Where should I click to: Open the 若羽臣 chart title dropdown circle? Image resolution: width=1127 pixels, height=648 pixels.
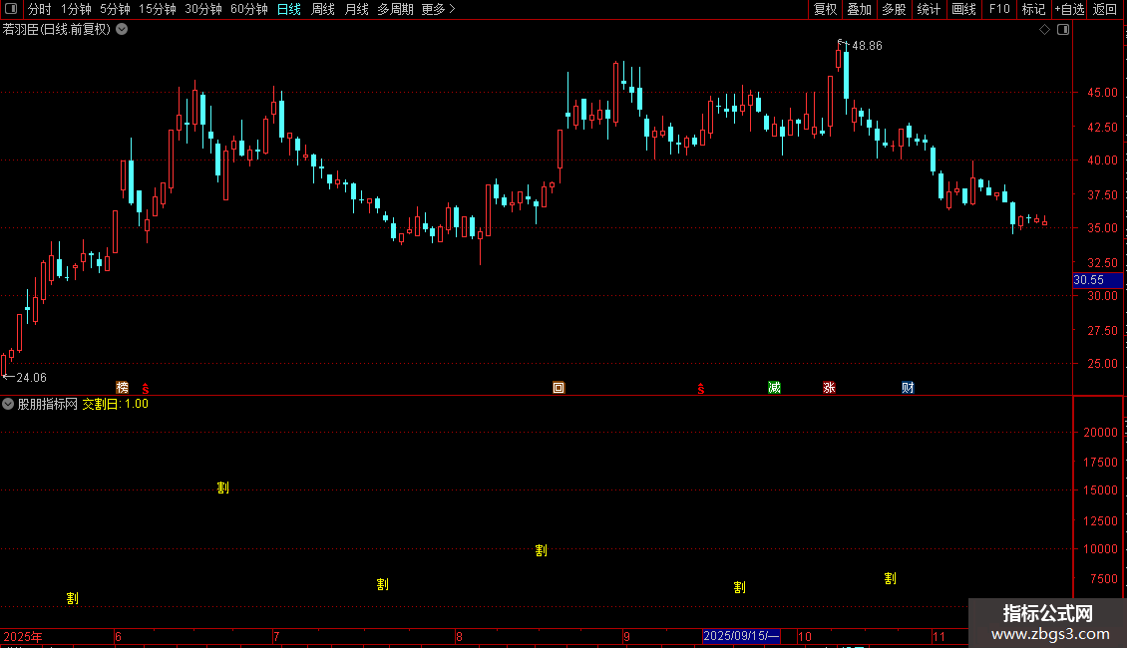(x=123, y=30)
